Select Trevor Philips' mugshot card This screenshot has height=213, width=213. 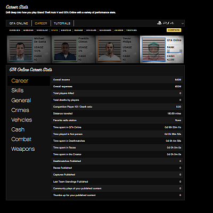(x=117, y=50)
